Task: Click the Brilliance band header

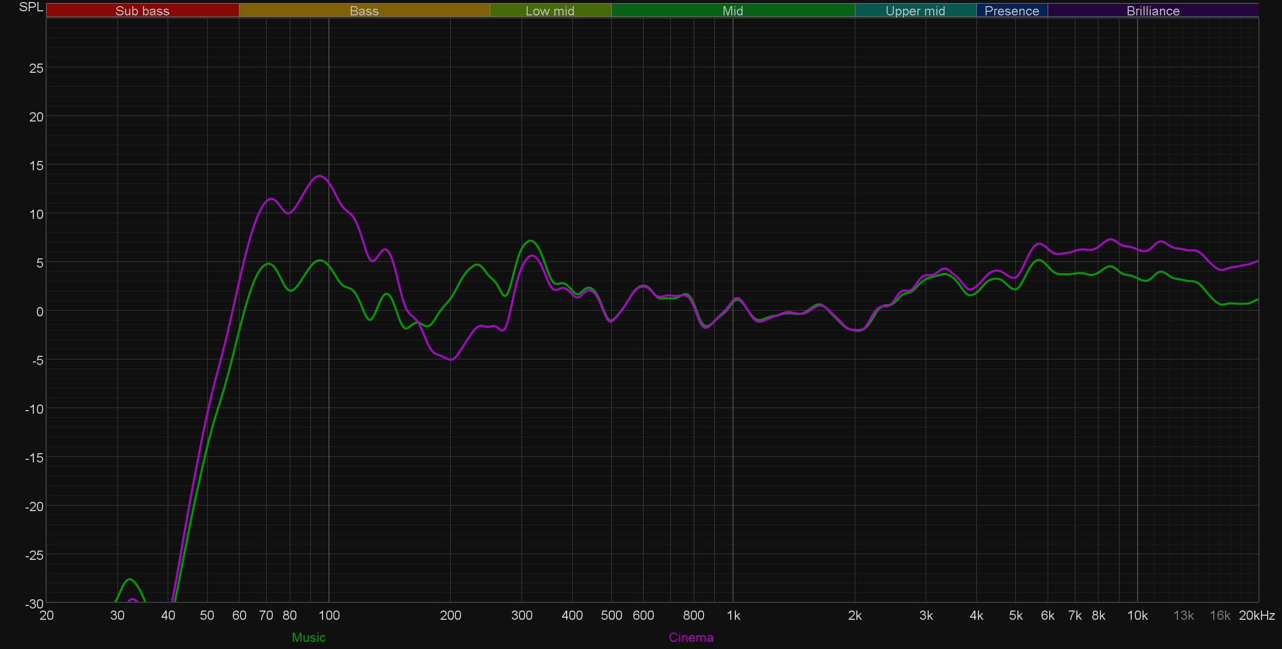Action: point(1153,11)
